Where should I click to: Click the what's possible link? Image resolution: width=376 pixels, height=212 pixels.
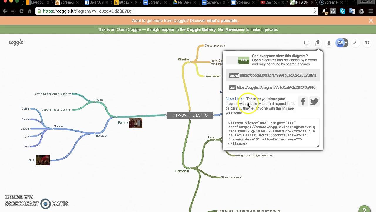[222, 21]
